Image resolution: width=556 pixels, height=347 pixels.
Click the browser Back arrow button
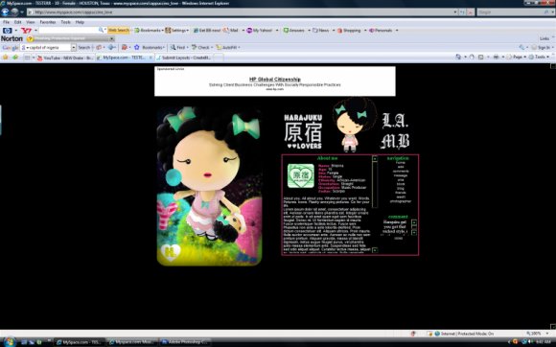5,12
